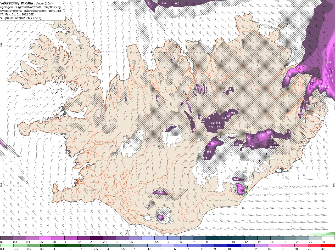This screenshot has height=251, width=335.
Task: Click the map title 'Veðurstofan/HM750m'
Action: point(16,3)
